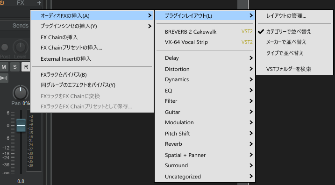The height and width of the screenshot is (185, 335).
Task: Open the プラグインレイアウト(L) submenu
Action: point(205,15)
